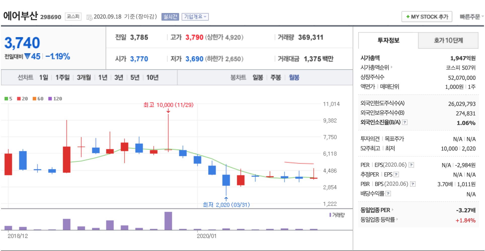Click the 외국인보유주식수 value 274,831
This screenshot has width=485, height=251.
coord(466,113)
